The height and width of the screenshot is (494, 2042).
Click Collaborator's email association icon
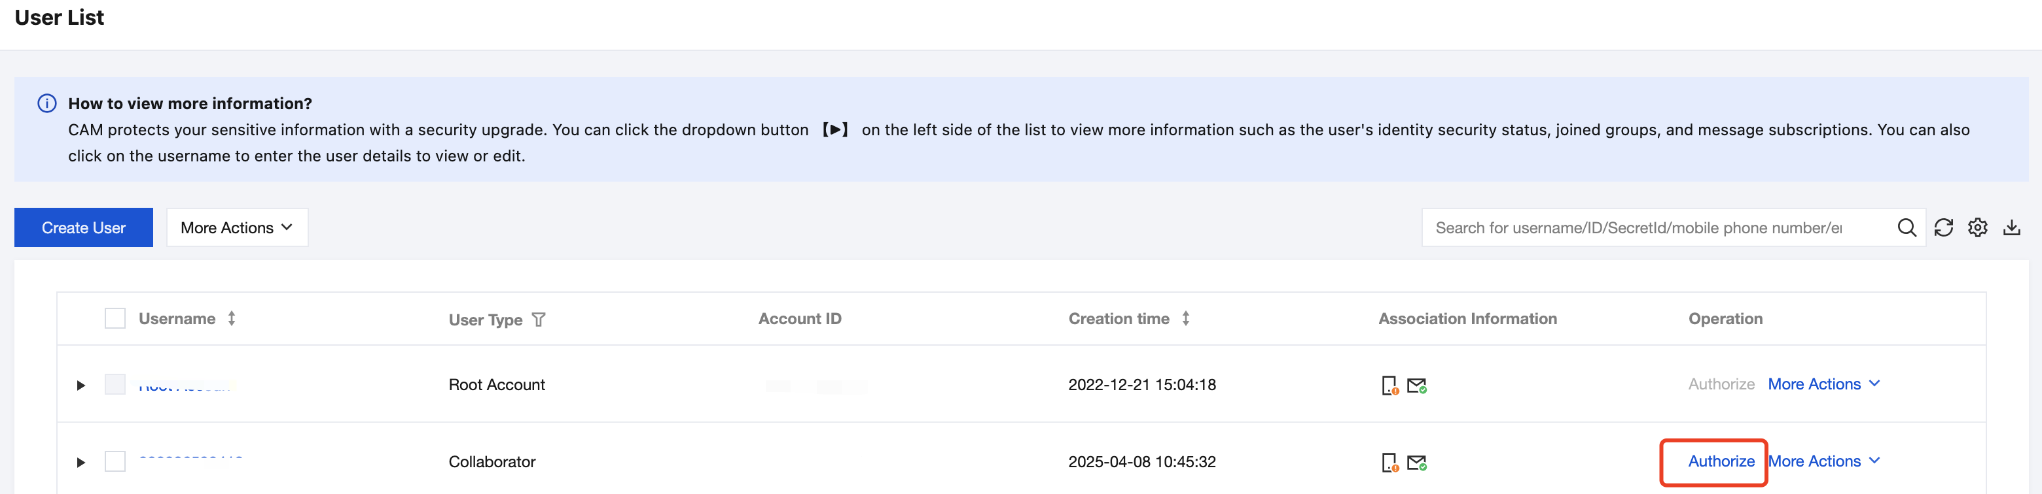tap(1416, 463)
